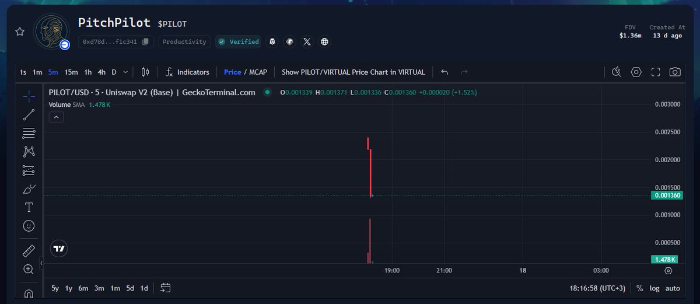
Task: Set chart range to 5y
Action: pyautogui.click(x=55, y=288)
